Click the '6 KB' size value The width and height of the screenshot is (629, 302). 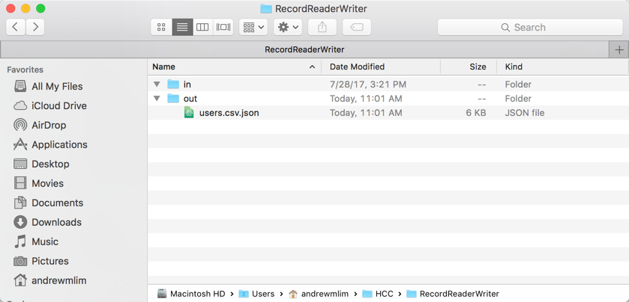pos(476,113)
